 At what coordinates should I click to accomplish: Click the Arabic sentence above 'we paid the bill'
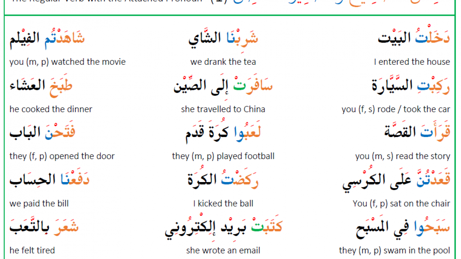coord(49,180)
